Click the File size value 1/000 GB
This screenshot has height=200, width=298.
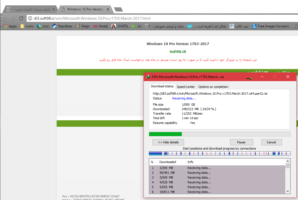point(188,105)
